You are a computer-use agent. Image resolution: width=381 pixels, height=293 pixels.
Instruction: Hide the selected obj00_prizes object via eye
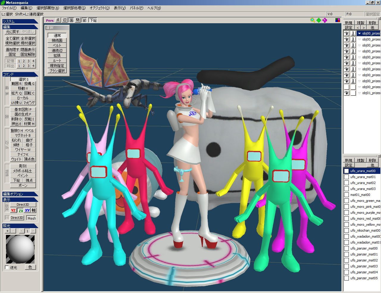click(346, 33)
